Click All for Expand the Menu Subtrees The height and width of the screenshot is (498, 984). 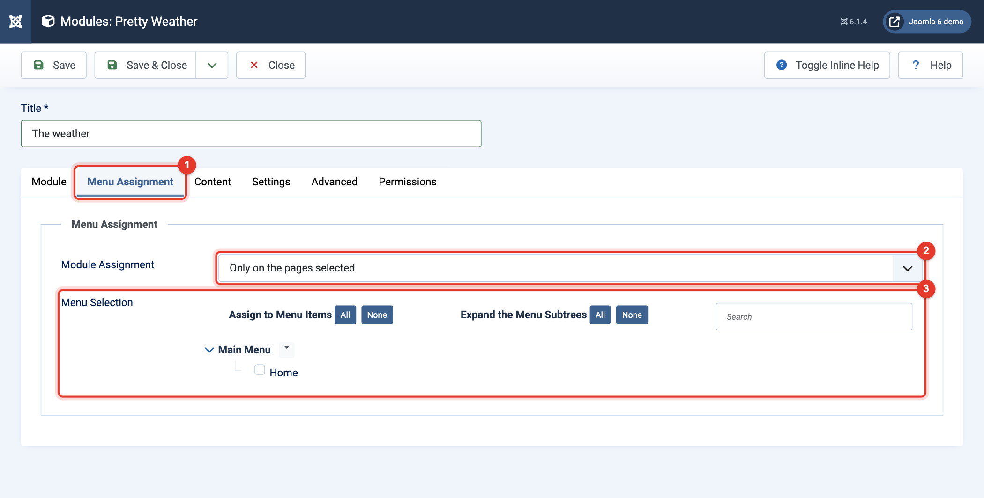(600, 315)
